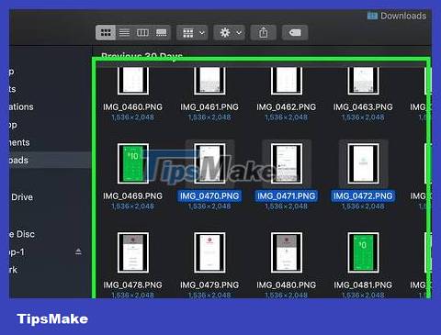Click the IMG_0461.PNG file name
This screenshot has width=441, height=335.
coord(209,107)
